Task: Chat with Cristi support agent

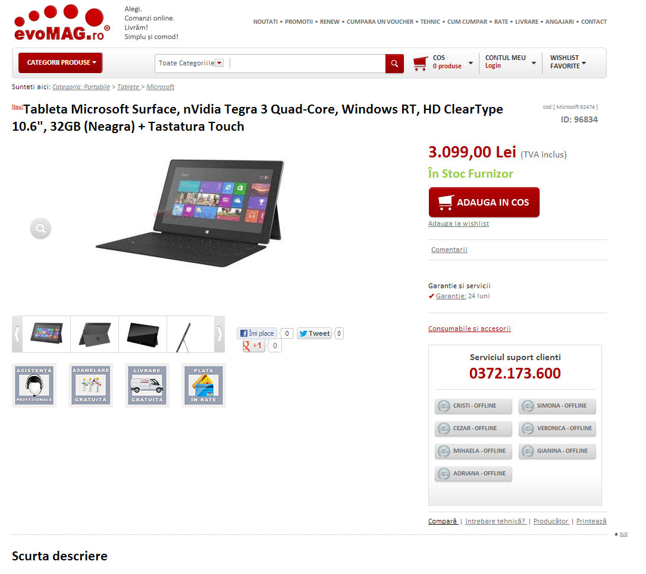Action: 473,406
